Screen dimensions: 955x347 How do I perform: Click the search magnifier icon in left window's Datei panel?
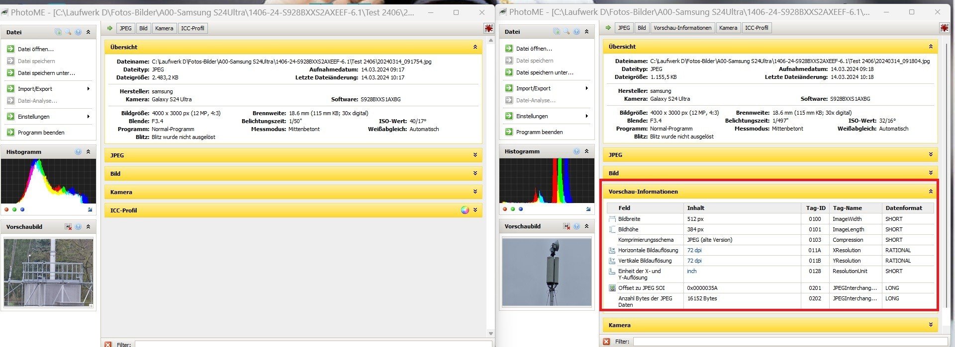coord(68,32)
